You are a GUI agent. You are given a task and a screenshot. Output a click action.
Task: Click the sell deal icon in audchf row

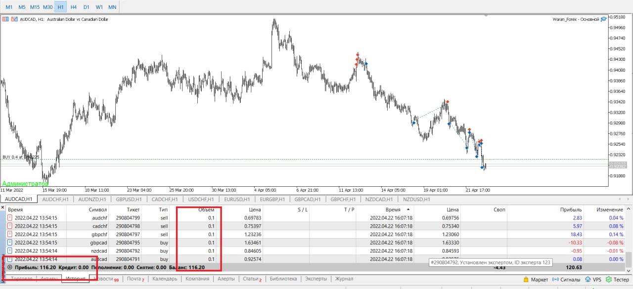click(10, 218)
